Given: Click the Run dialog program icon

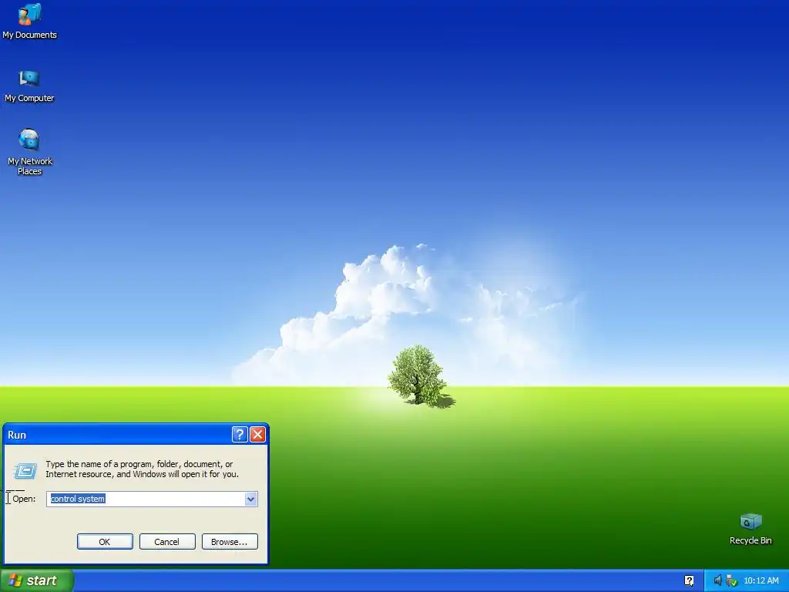Looking at the screenshot, I should 25,471.
